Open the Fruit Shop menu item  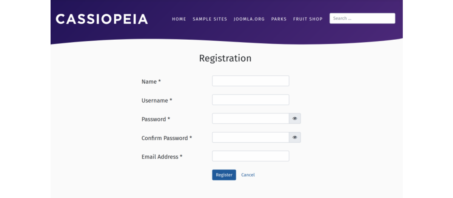tap(308, 19)
